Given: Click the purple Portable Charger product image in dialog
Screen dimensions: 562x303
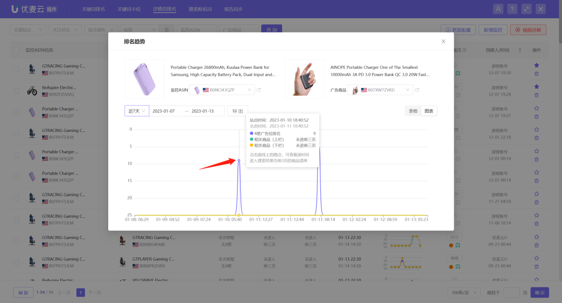Looking at the screenshot, I should click(x=145, y=79).
